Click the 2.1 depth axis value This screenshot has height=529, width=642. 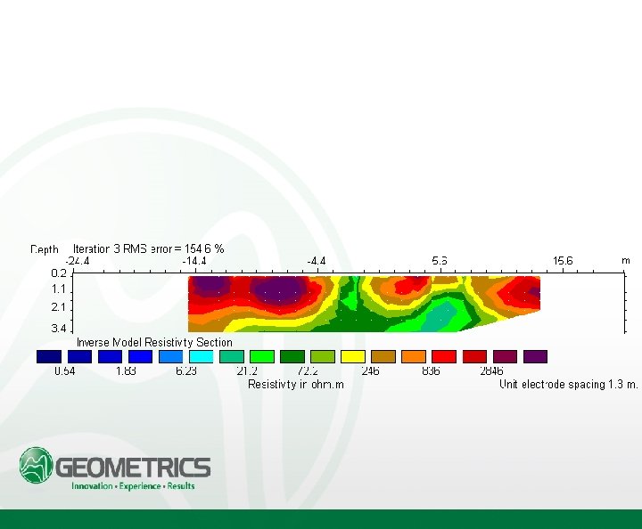(x=59, y=307)
